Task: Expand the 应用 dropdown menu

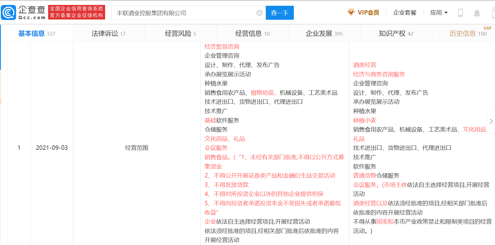Action: (439, 13)
